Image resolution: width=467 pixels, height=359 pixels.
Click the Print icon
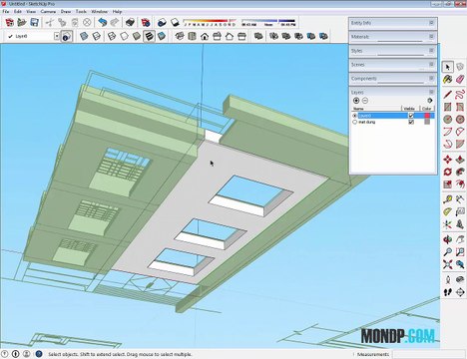(130, 23)
